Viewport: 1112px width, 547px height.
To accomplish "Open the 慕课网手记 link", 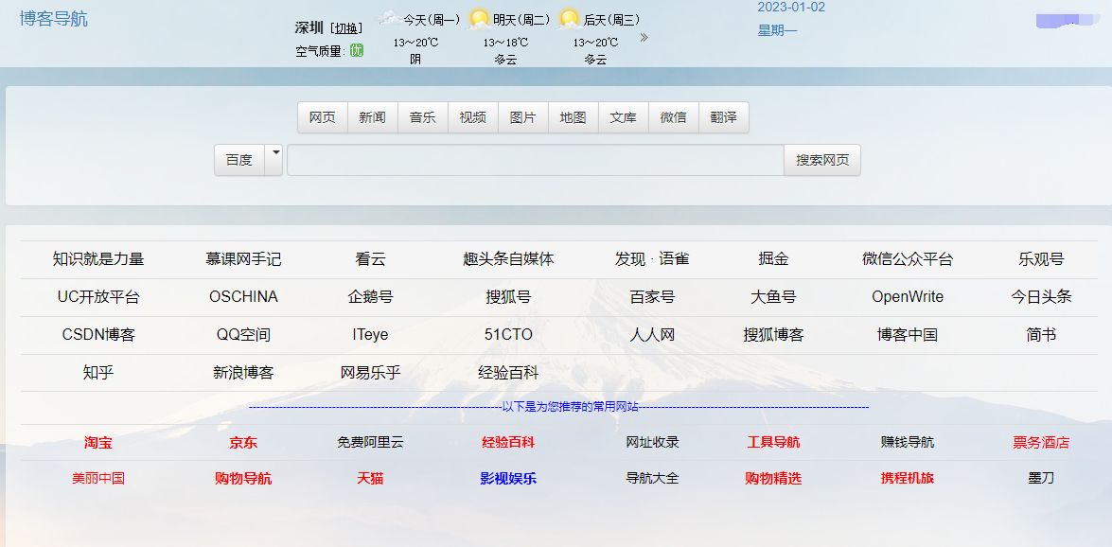I will tap(243, 259).
